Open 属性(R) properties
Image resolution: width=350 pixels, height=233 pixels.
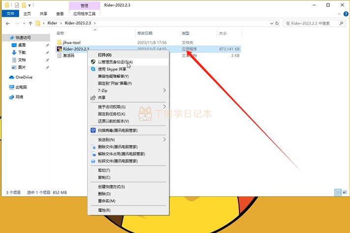pyautogui.click(x=128, y=210)
